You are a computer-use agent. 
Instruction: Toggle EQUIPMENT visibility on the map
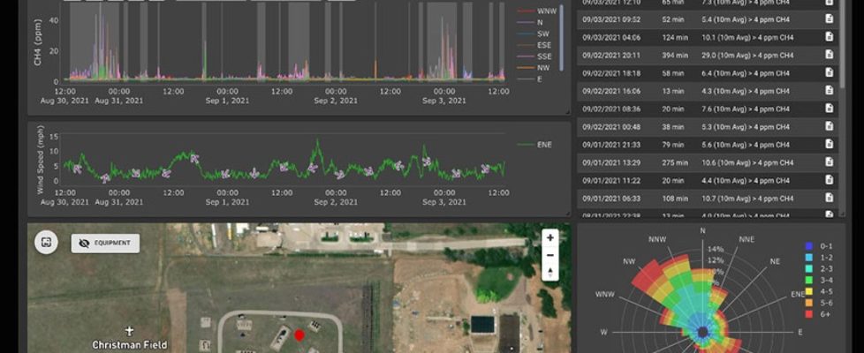(105, 243)
